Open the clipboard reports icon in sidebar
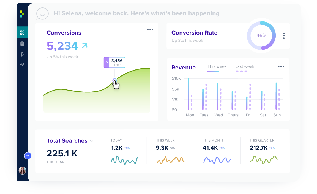 tap(22, 44)
